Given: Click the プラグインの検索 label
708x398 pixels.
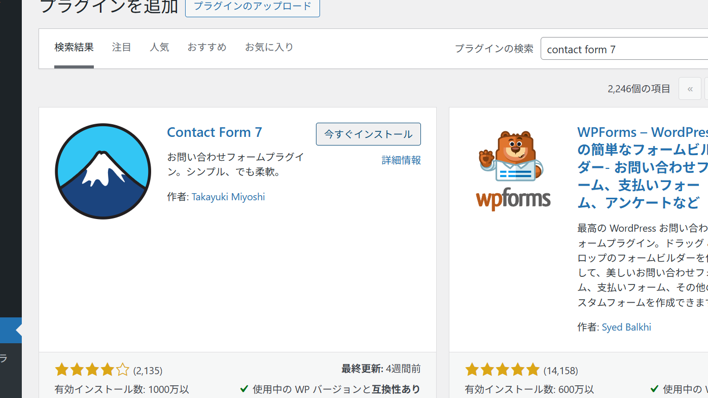Looking at the screenshot, I should [494, 49].
